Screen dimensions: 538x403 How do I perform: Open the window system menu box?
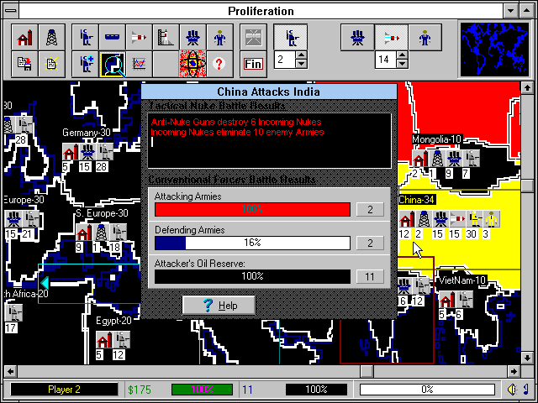coord(11,11)
